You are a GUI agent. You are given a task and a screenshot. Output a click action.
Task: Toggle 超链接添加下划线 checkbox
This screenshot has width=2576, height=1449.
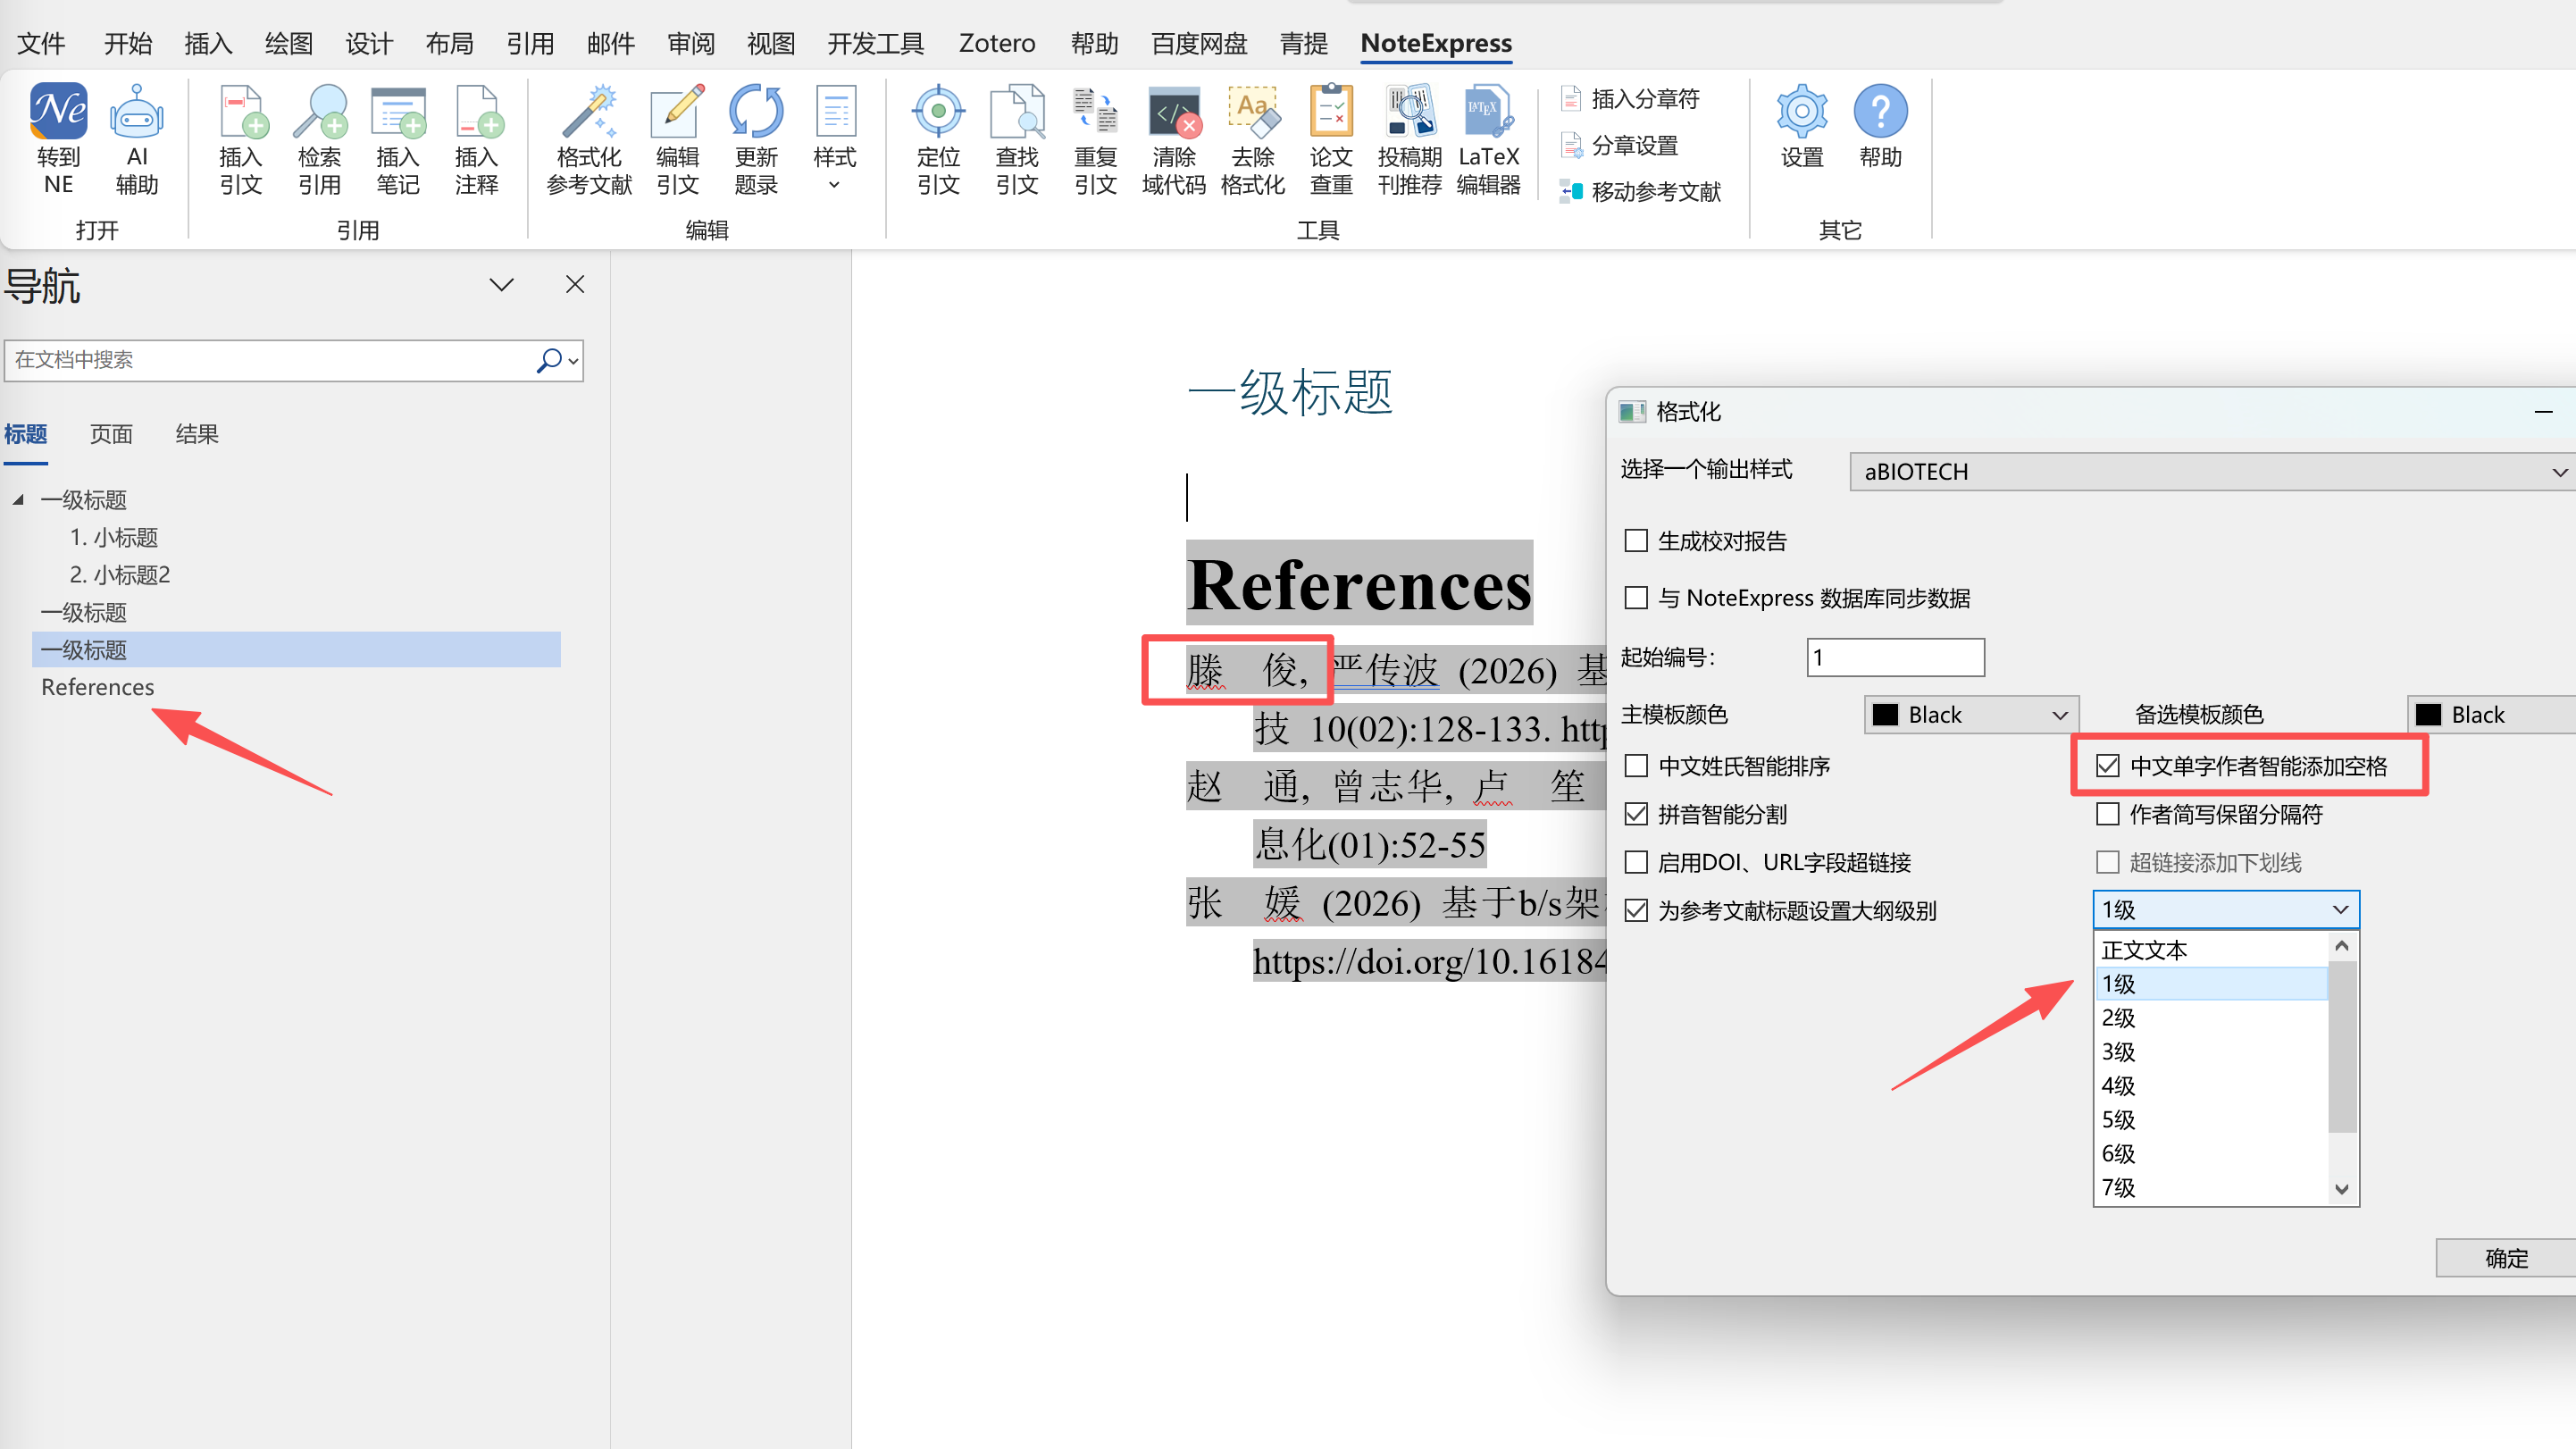(2108, 862)
